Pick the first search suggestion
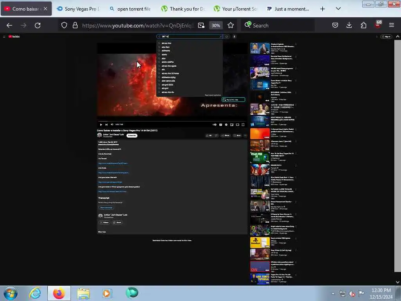This screenshot has width=401, height=301. coord(189,43)
